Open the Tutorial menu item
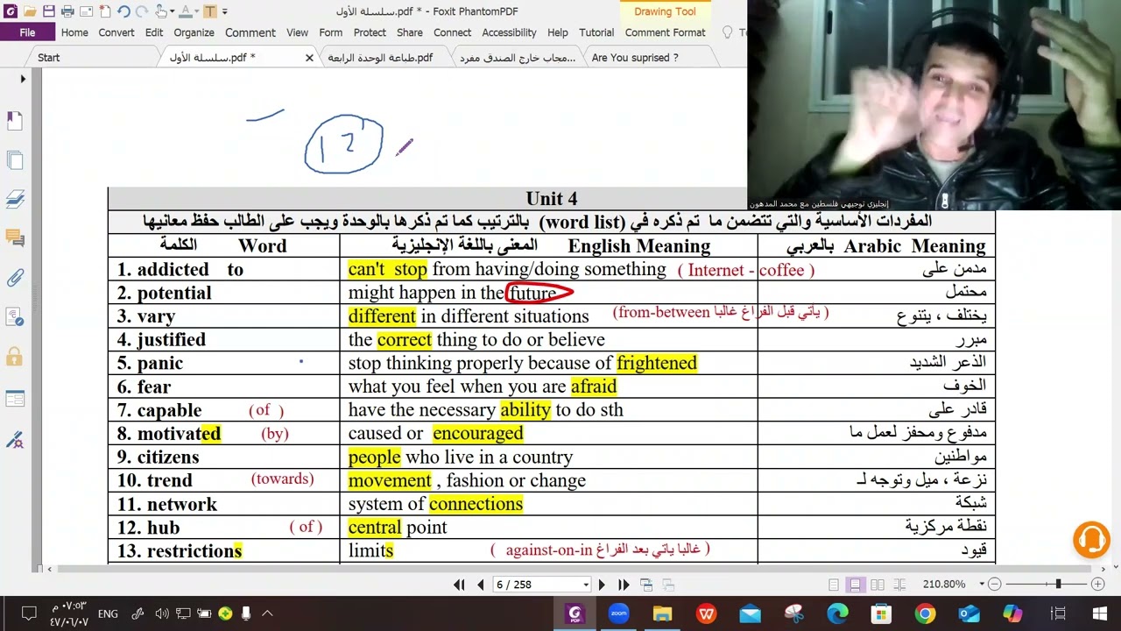This screenshot has height=631, width=1121. [596, 32]
